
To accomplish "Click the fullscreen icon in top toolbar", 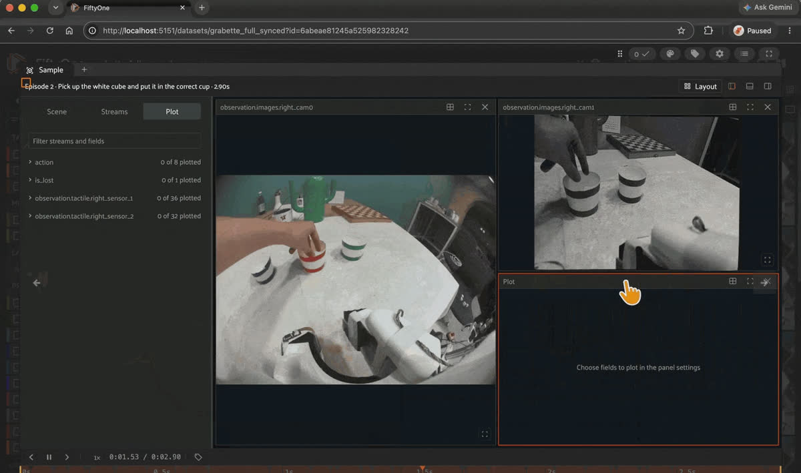I will (769, 54).
